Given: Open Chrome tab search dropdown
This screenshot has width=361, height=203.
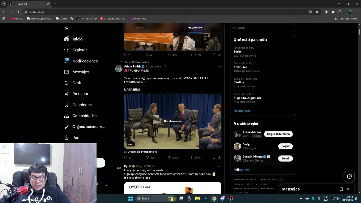Looking at the screenshot, I should click(4, 4).
